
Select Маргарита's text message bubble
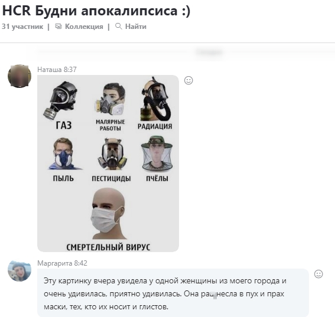pos(173,293)
